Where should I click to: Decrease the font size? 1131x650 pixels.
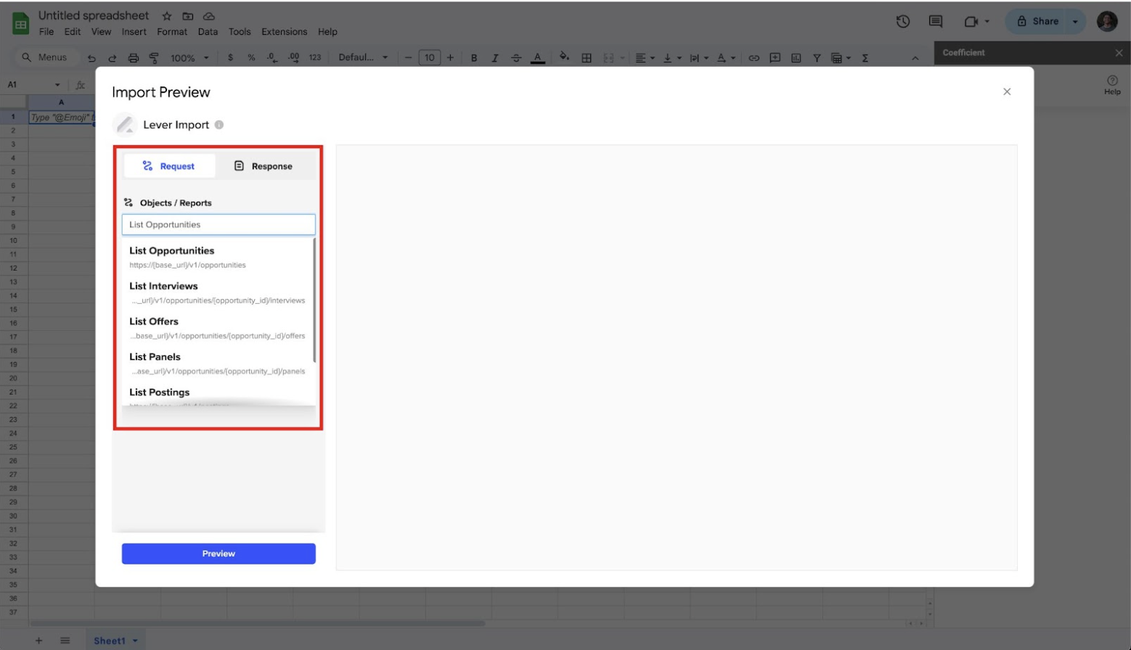coord(408,58)
